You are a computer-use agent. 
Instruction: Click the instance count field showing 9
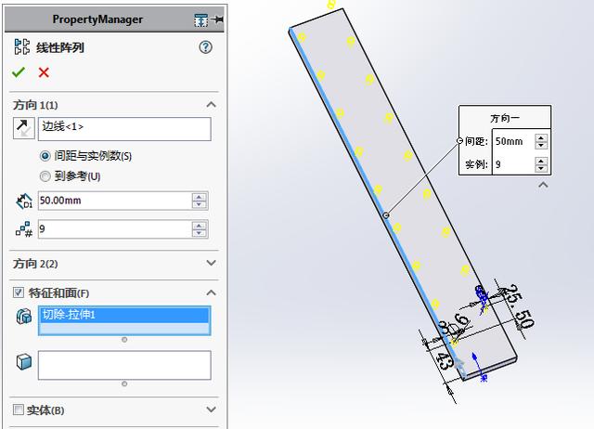click(115, 229)
